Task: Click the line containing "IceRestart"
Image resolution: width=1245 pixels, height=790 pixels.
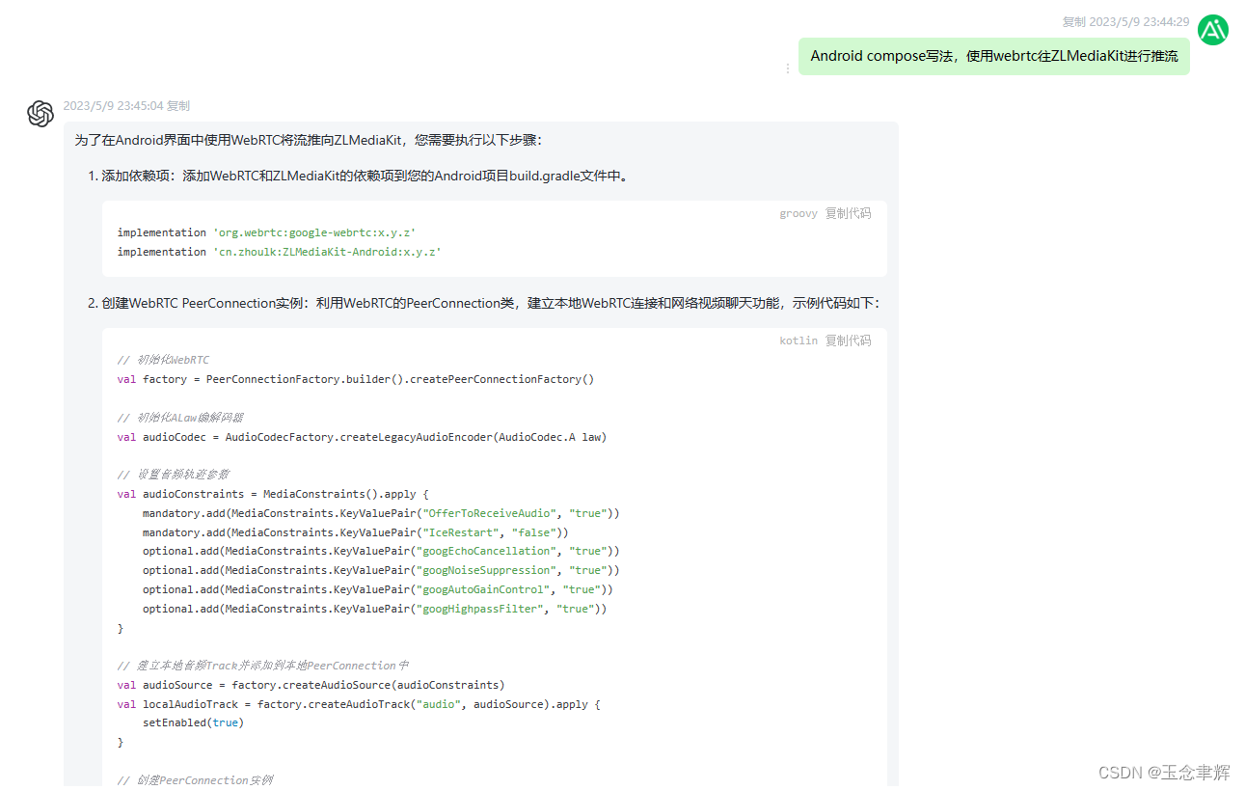Action: pyautogui.click(x=356, y=532)
